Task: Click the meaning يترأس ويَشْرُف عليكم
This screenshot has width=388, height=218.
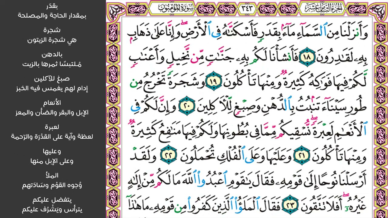Action: point(52,210)
